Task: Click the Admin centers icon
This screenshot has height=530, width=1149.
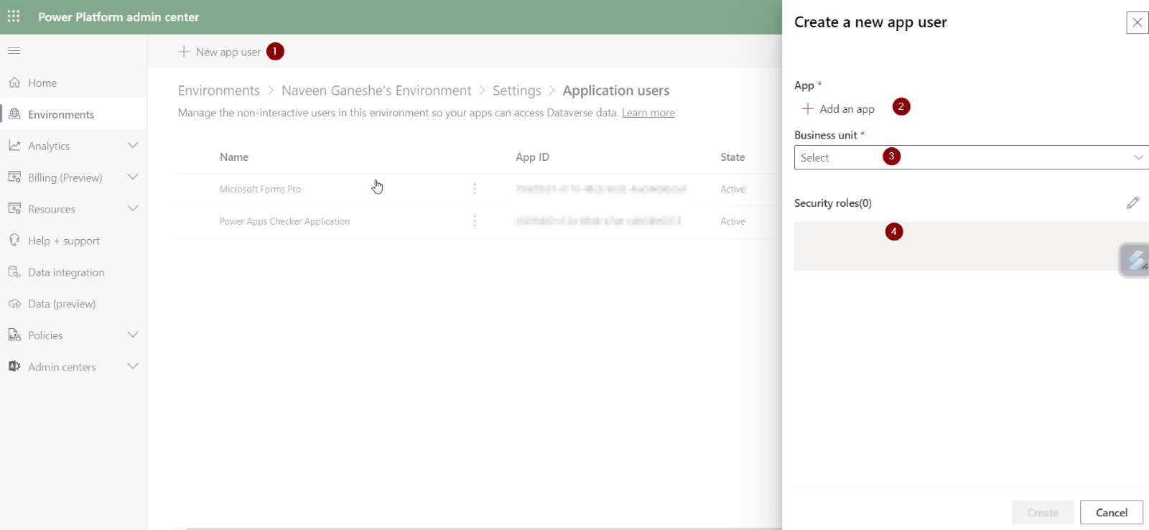Action: point(14,367)
